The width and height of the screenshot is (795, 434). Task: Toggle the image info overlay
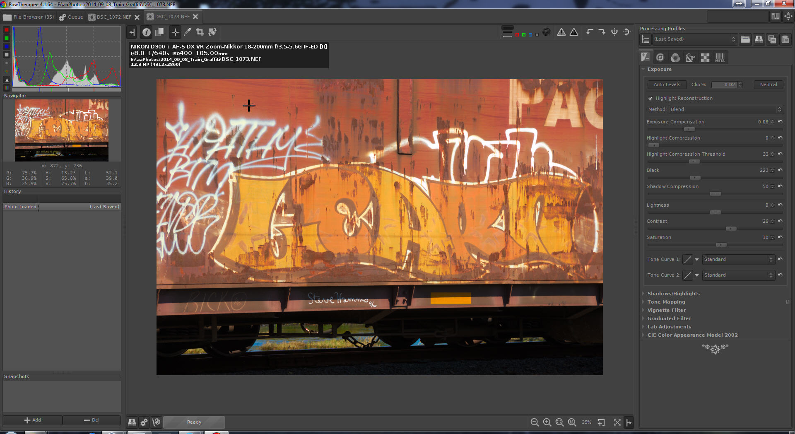point(146,32)
